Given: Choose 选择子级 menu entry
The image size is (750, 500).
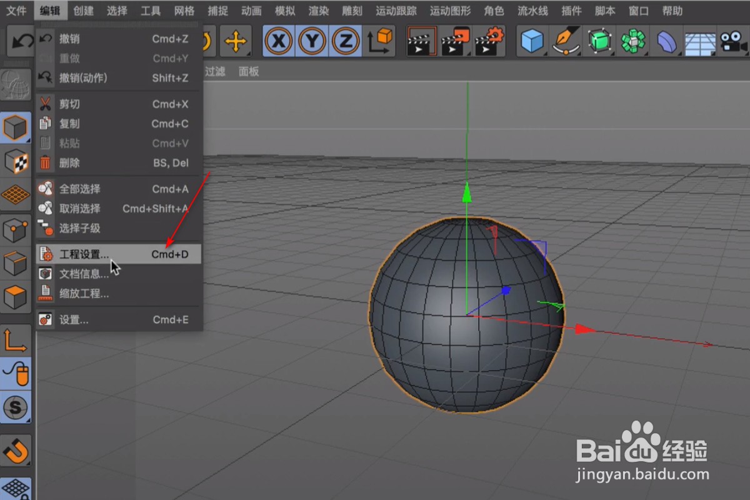Looking at the screenshot, I should coord(119,228).
